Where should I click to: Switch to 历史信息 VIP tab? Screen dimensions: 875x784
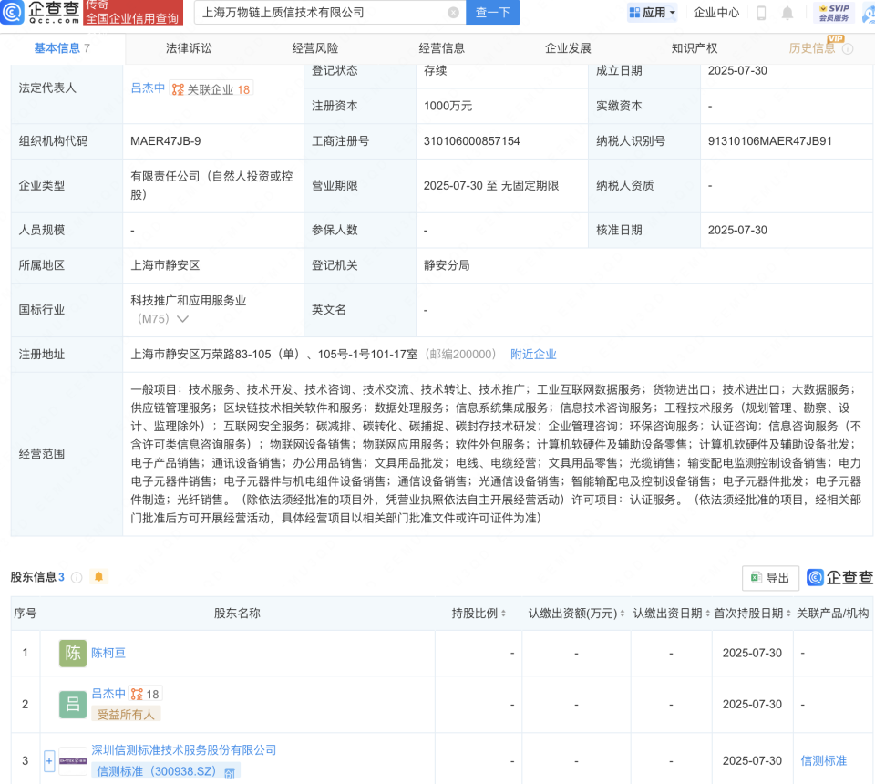pos(812,48)
